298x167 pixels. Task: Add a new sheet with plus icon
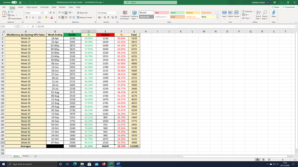(x=35, y=156)
